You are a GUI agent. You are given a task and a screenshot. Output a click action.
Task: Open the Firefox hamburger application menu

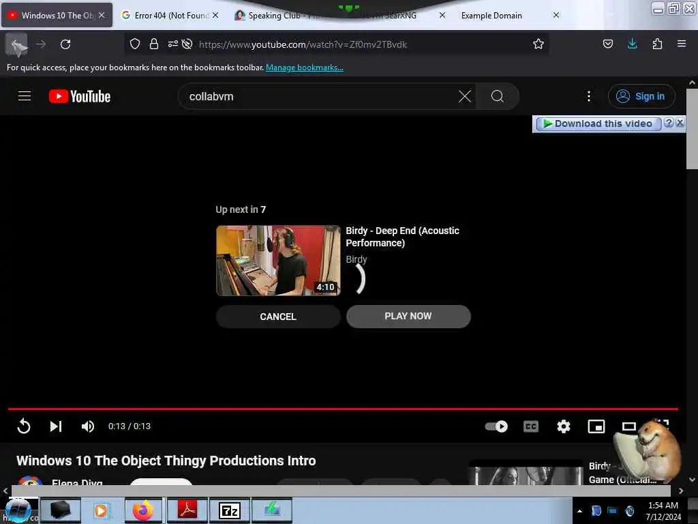pos(681,44)
